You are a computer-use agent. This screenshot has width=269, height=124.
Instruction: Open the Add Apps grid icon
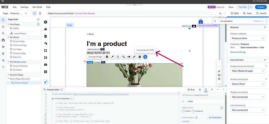tap(46, 51)
